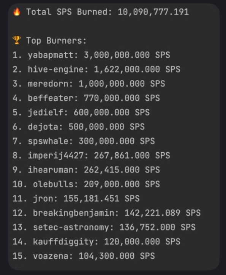Screen dimensions: 226x275
Task: Click the ihearuman username
Action: click(x=51, y=170)
